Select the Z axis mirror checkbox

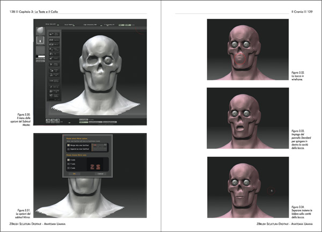[68, 168]
